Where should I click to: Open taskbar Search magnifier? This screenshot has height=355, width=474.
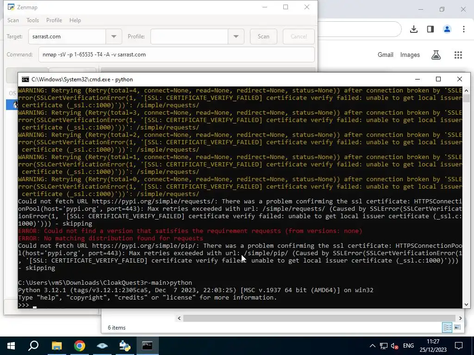[33, 346]
